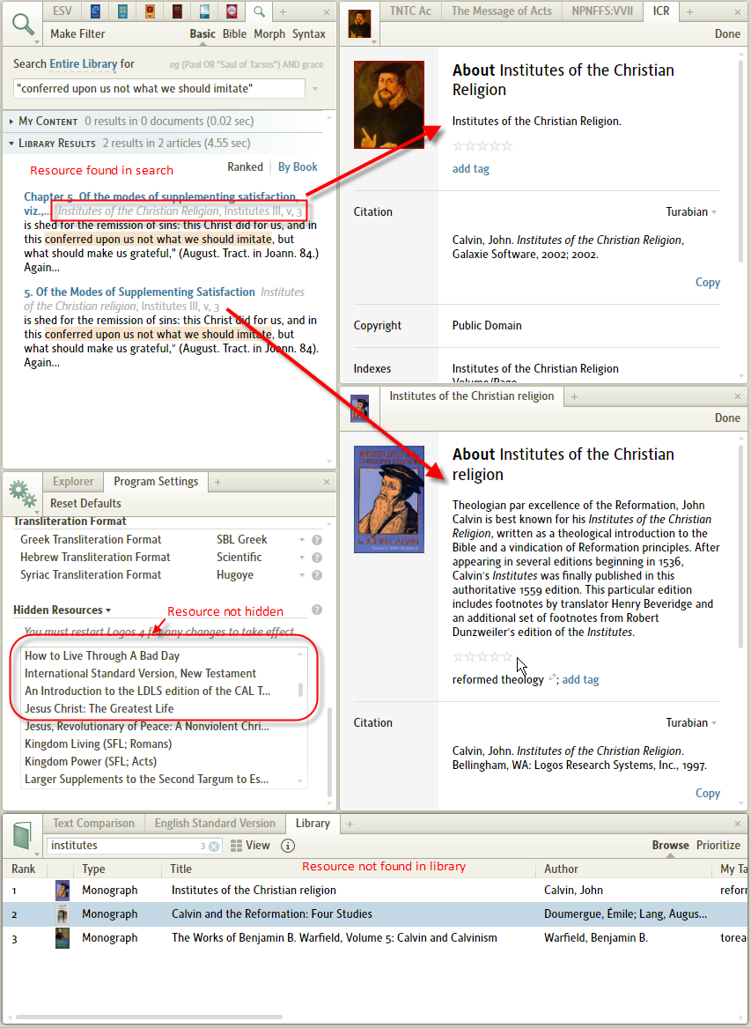Select the Basic search type
This screenshot has width=751, height=1028.
202,34
